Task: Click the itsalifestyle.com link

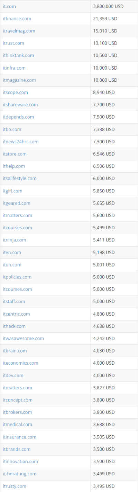Action: point(20,178)
